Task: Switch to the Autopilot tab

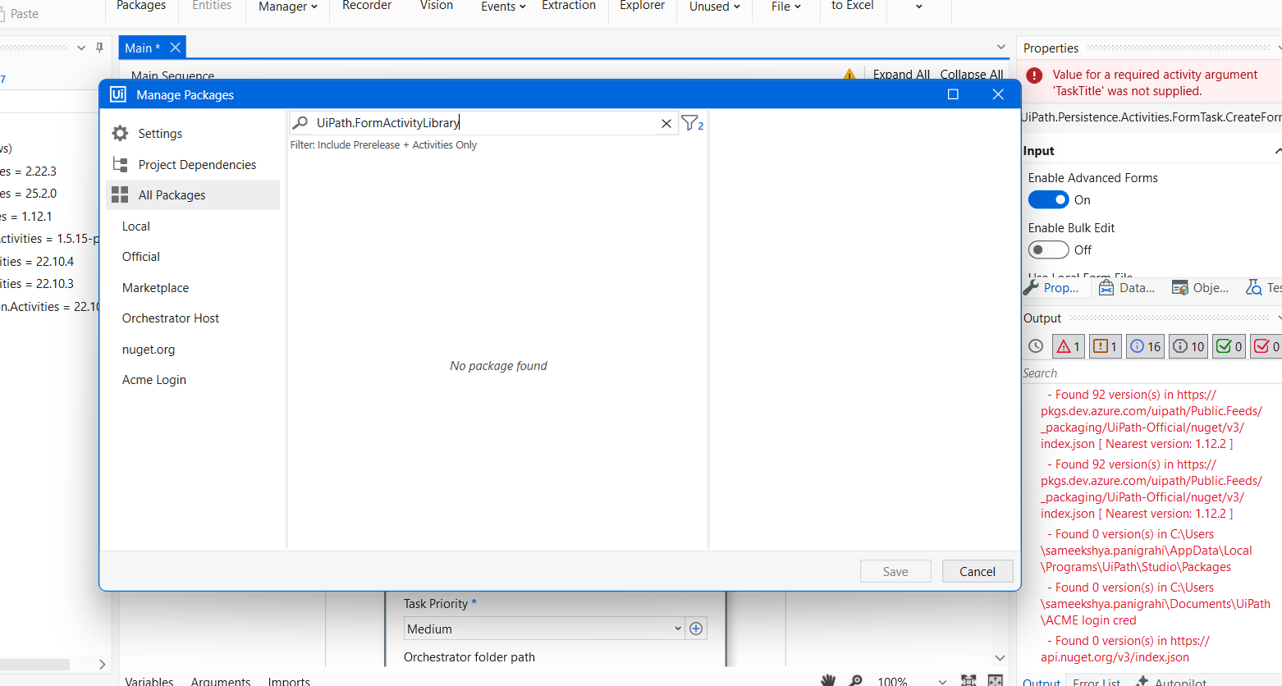Action: (x=1171, y=681)
